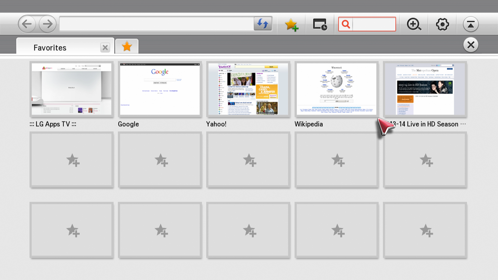Add favorite in empty slot directly below Live in HD Season
Screen dimensions: 498x280
click(425, 160)
